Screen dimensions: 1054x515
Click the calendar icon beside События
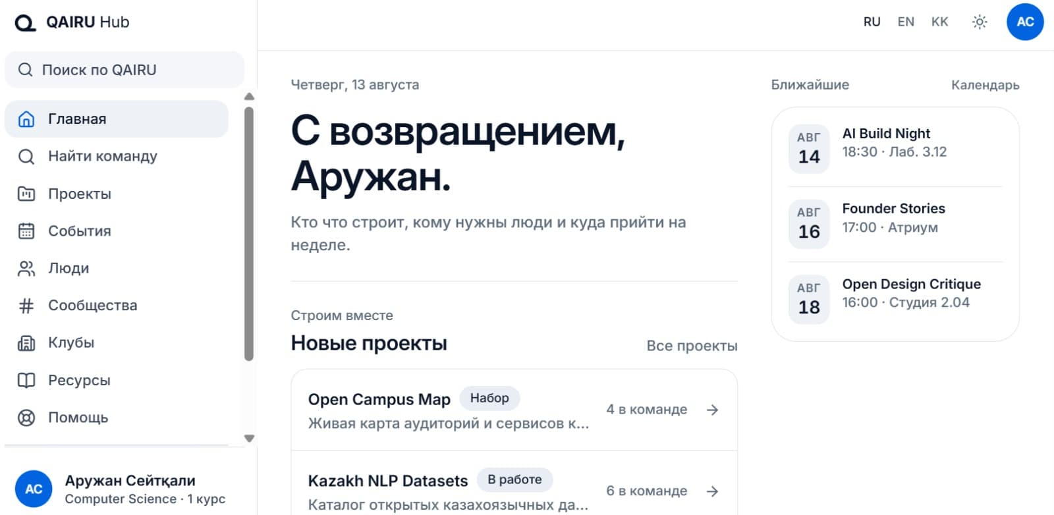click(x=26, y=231)
